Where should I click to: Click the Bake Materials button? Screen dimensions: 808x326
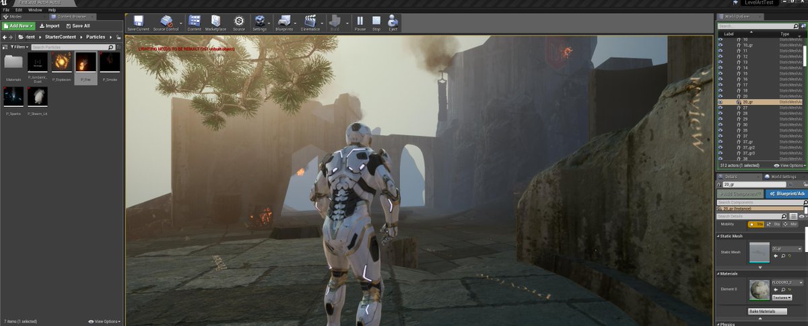click(768, 311)
